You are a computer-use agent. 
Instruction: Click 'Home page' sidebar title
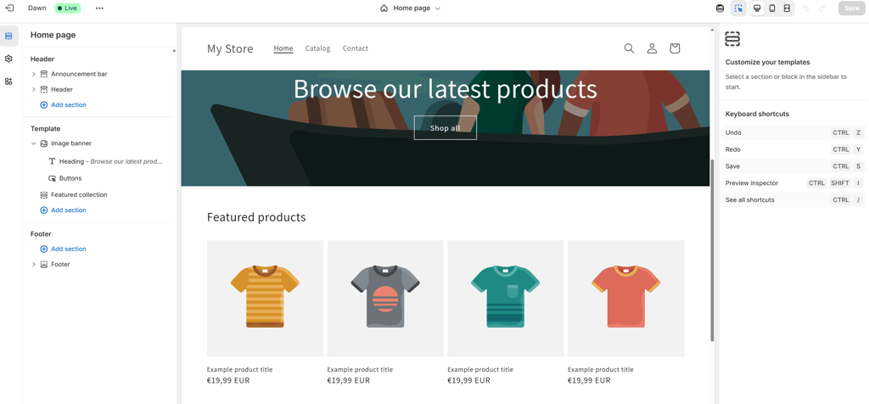point(53,35)
